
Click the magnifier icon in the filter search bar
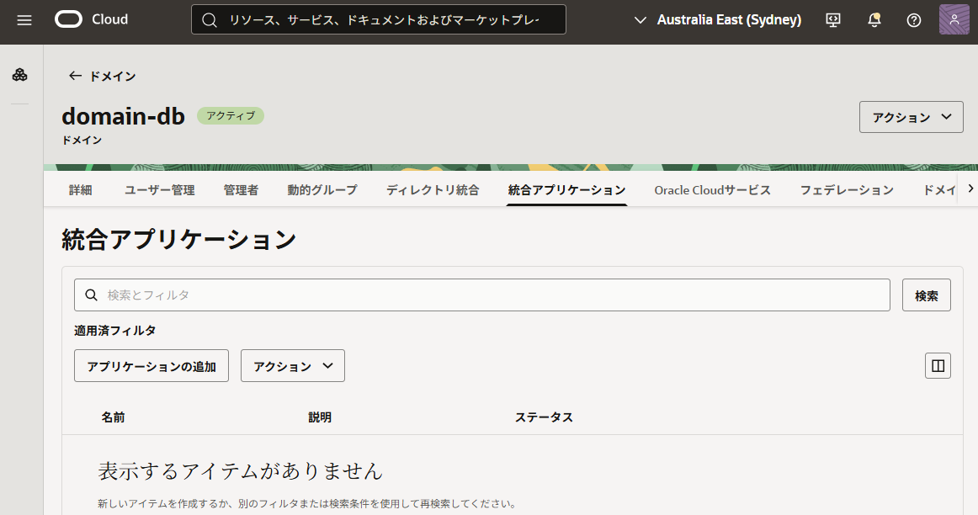click(x=91, y=295)
